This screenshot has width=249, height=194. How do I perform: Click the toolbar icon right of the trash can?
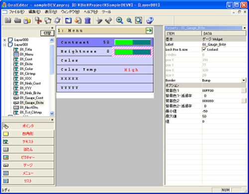tap(99, 20)
